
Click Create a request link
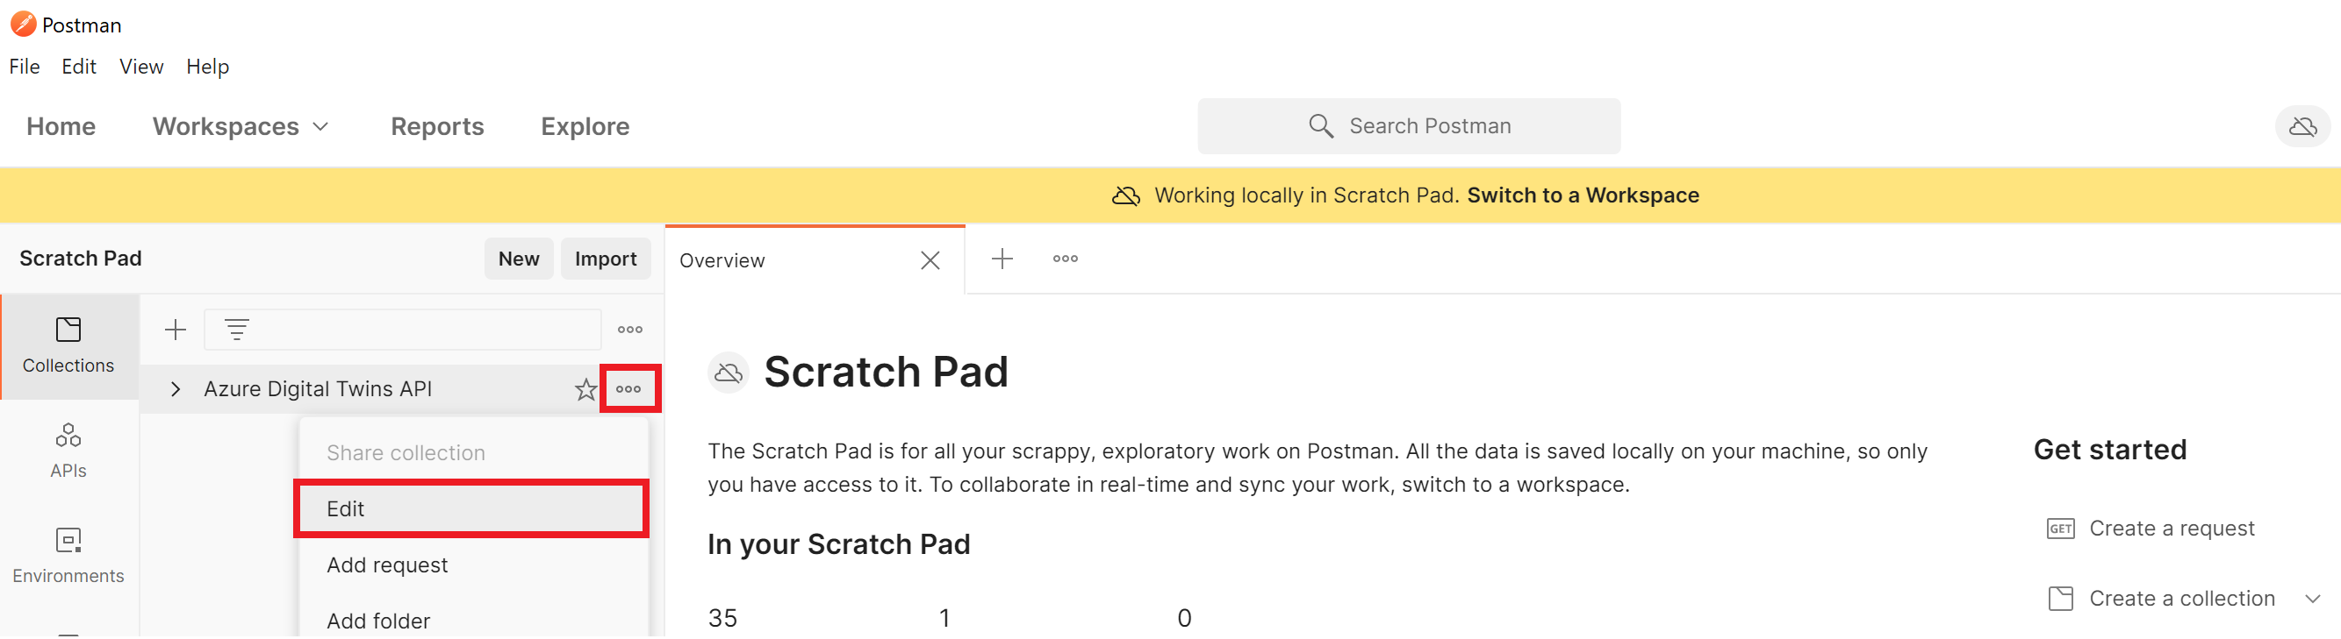tap(2171, 529)
